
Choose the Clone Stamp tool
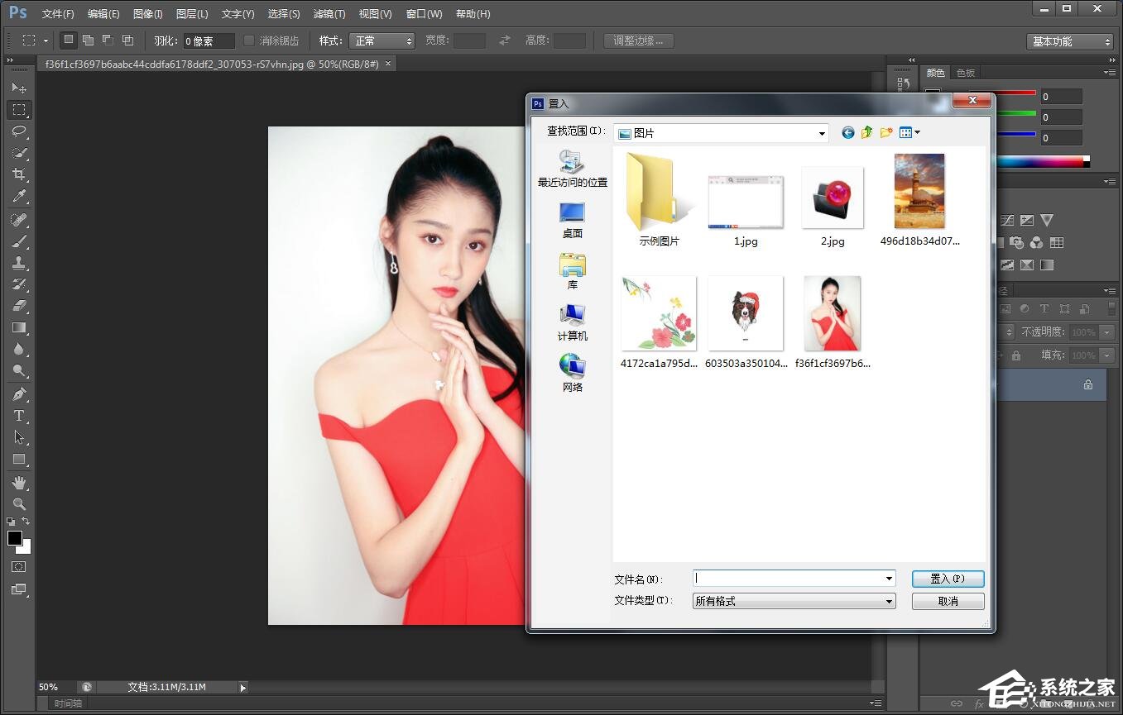tap(18, 263)
